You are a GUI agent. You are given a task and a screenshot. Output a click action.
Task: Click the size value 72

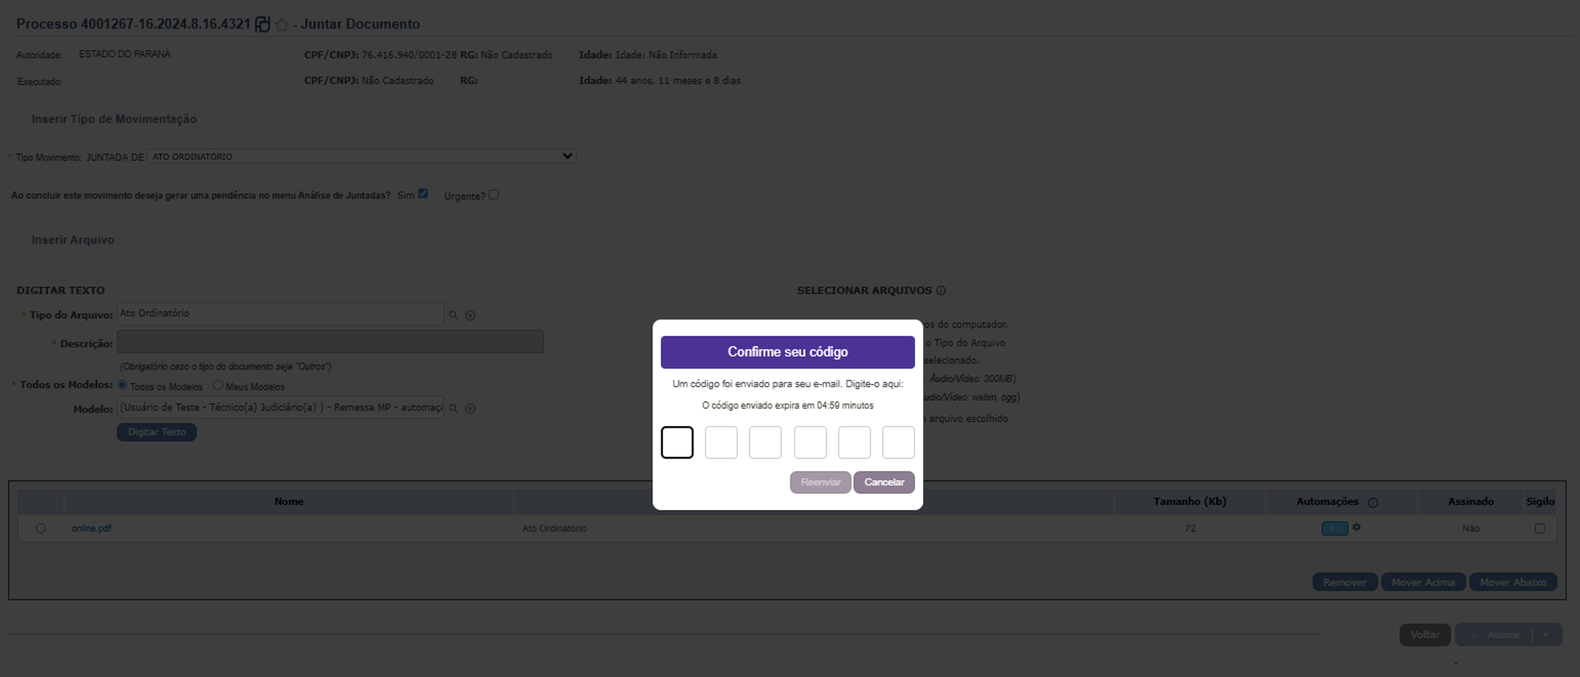coord(1190,528)
